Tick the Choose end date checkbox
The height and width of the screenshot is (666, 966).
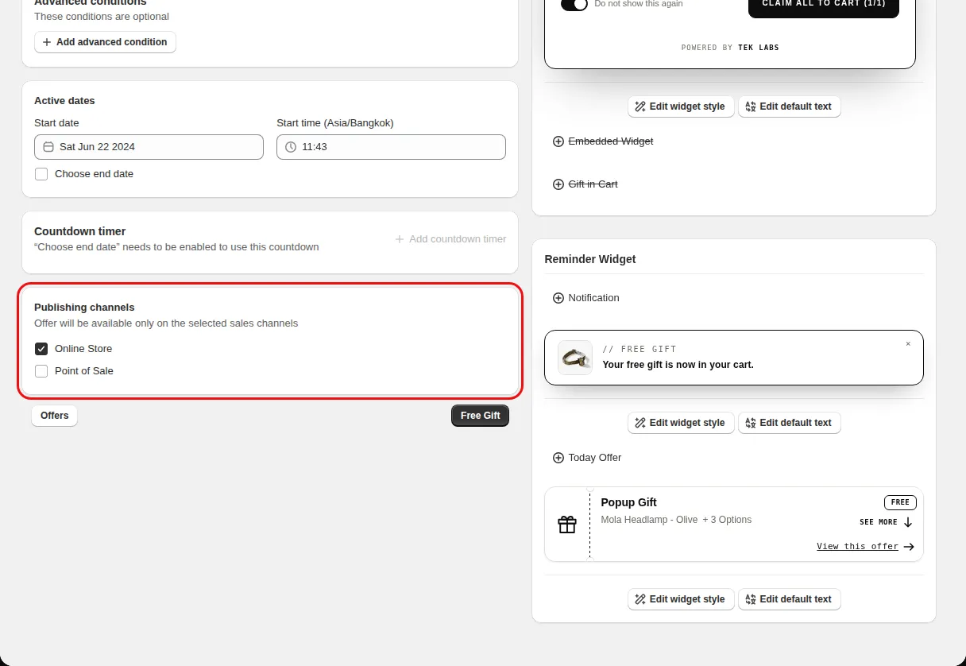(x=41, y=174)
